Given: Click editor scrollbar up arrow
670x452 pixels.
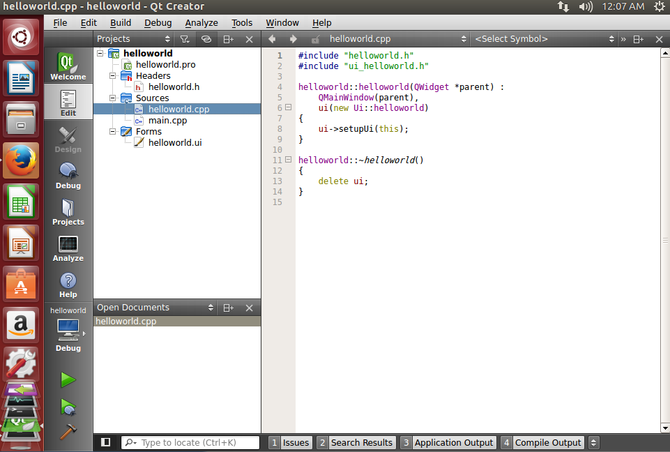Looking at the screenshot, I should point(665,53).
